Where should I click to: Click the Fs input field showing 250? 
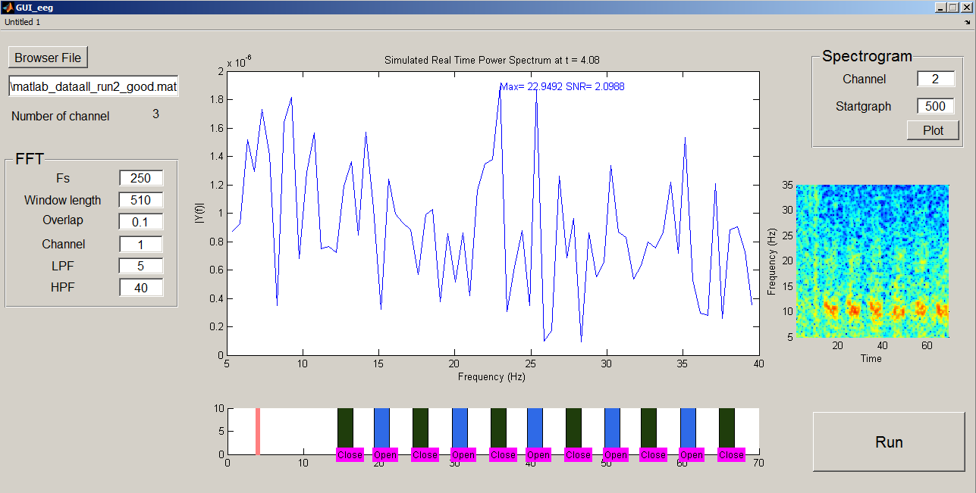tap(141, 178)
